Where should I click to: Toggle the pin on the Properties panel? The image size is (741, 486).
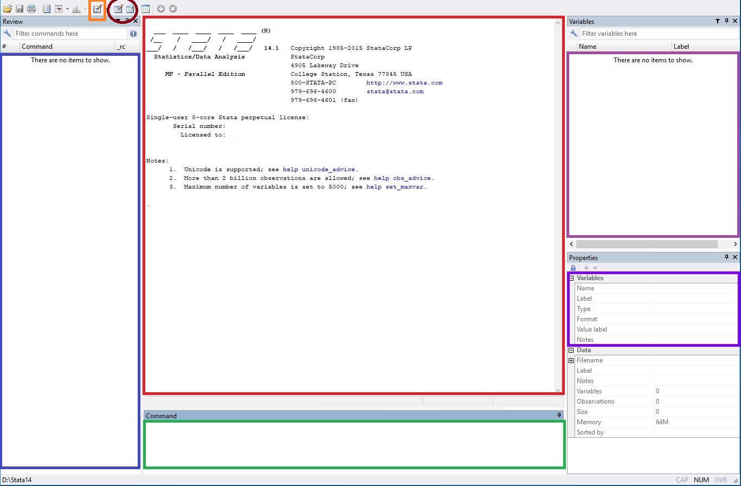pos(726,257)
